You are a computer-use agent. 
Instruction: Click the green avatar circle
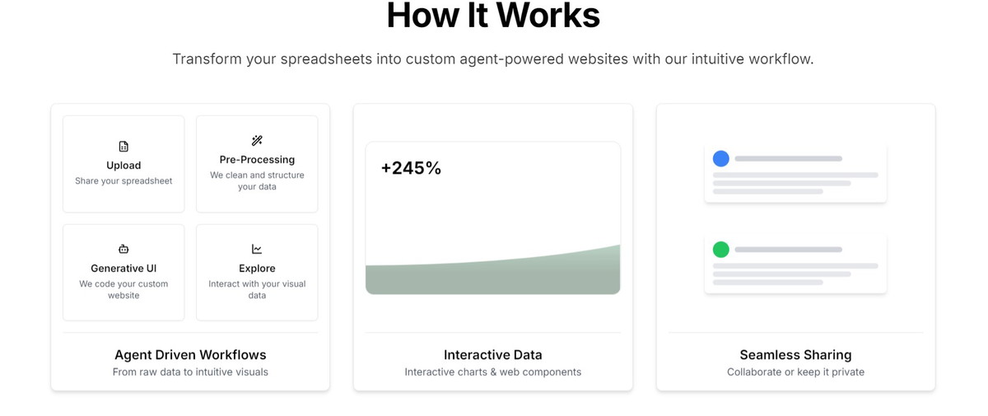click(x=720, y=249)
